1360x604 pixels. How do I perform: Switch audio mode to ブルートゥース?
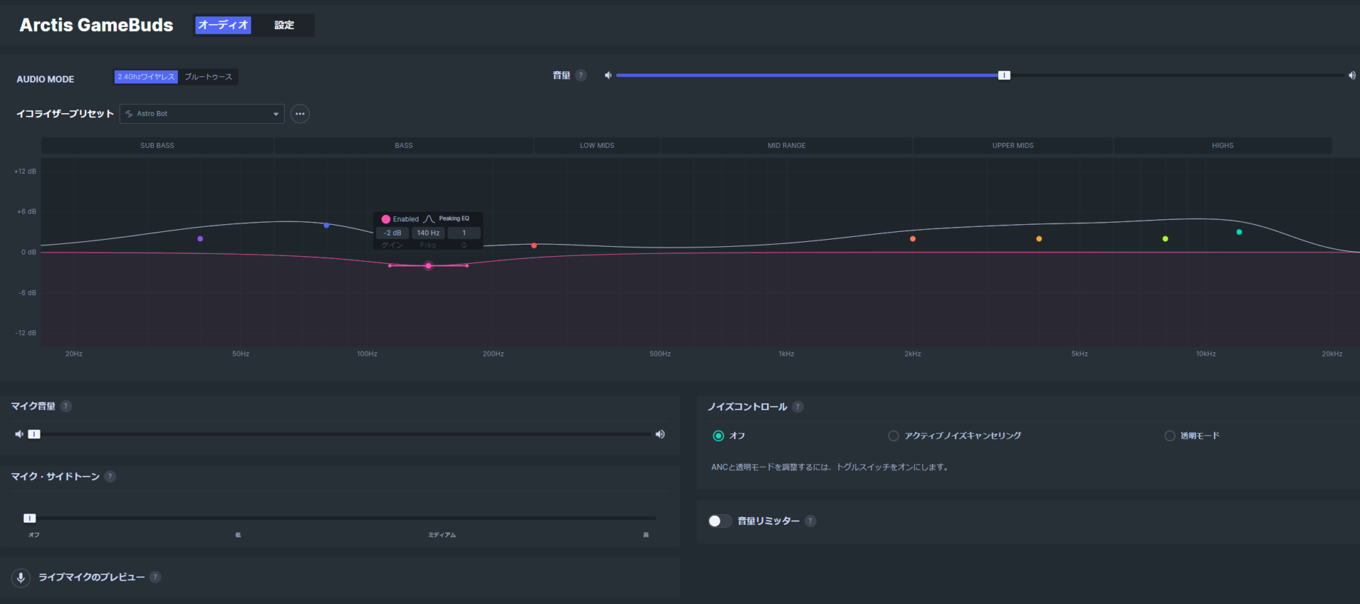pyautogui.click(x=208, y=77)
